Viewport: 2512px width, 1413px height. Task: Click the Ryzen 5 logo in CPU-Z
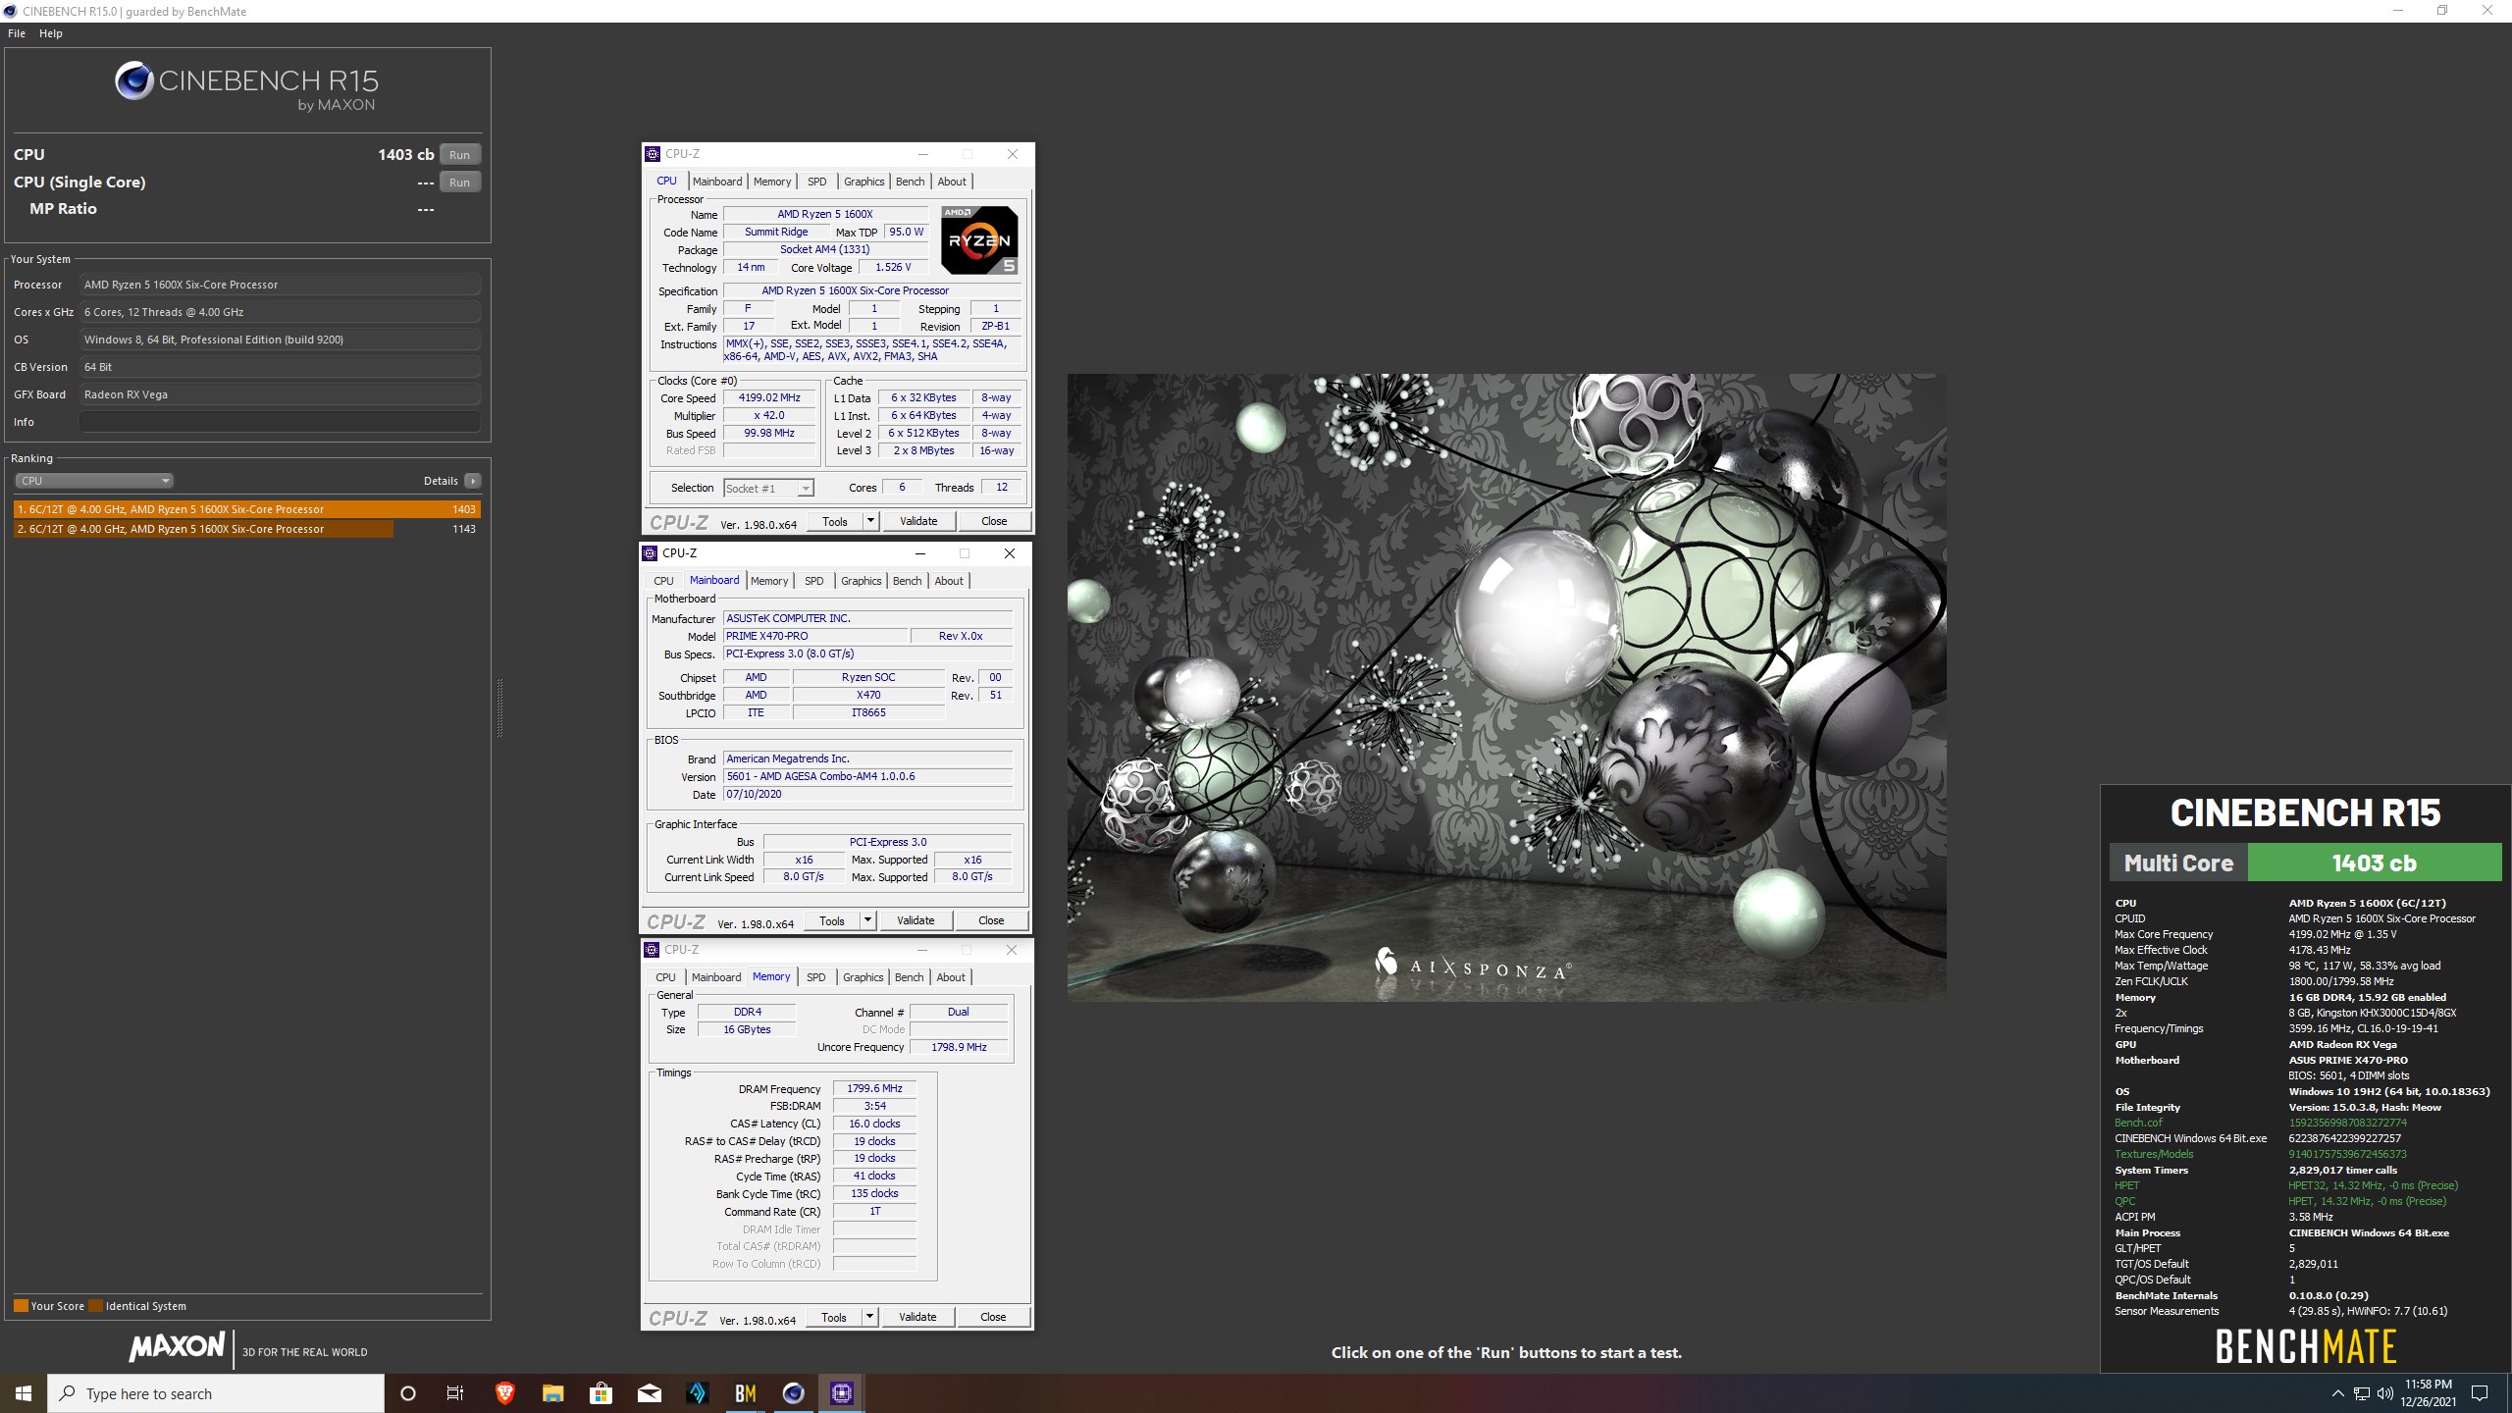click(979, 239)
